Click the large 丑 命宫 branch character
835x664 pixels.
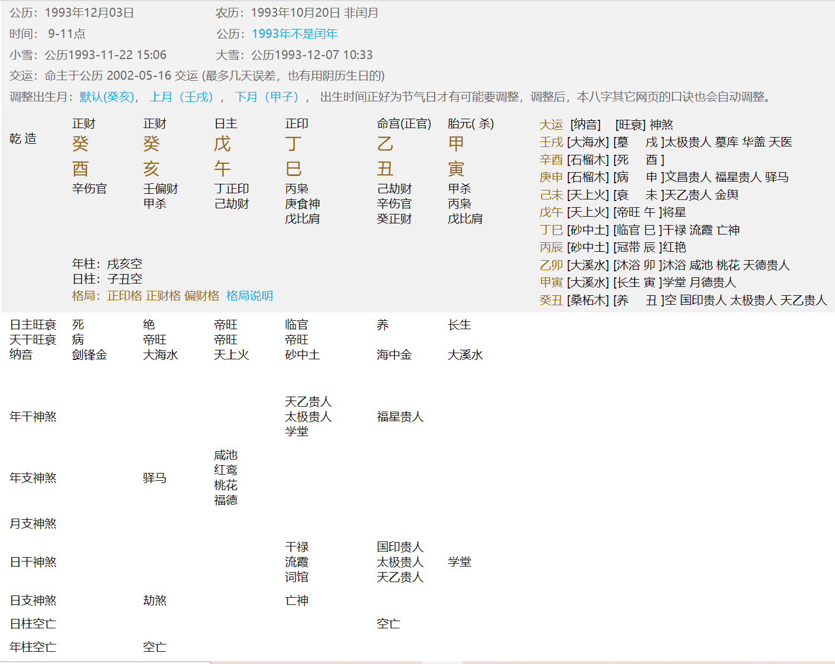tap(385, 169)
